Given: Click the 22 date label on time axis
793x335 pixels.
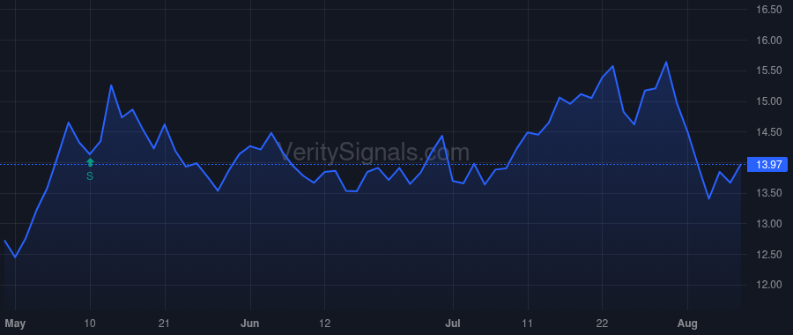Looking at the screenshot, I should pyautogui.click(x=603, y=324).
